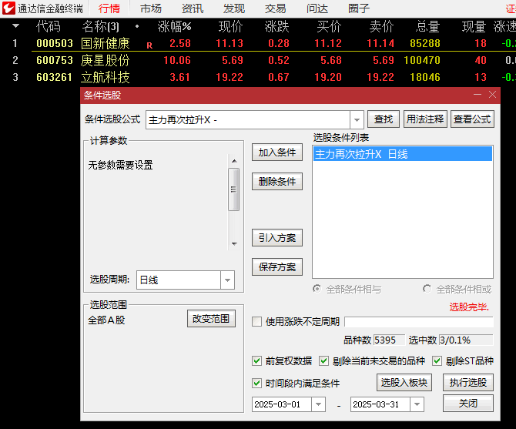Image resolution: width=516 pixels, height=429 pixels.
Task: Sort by the 现价 column header
Action: coord(231,26)
